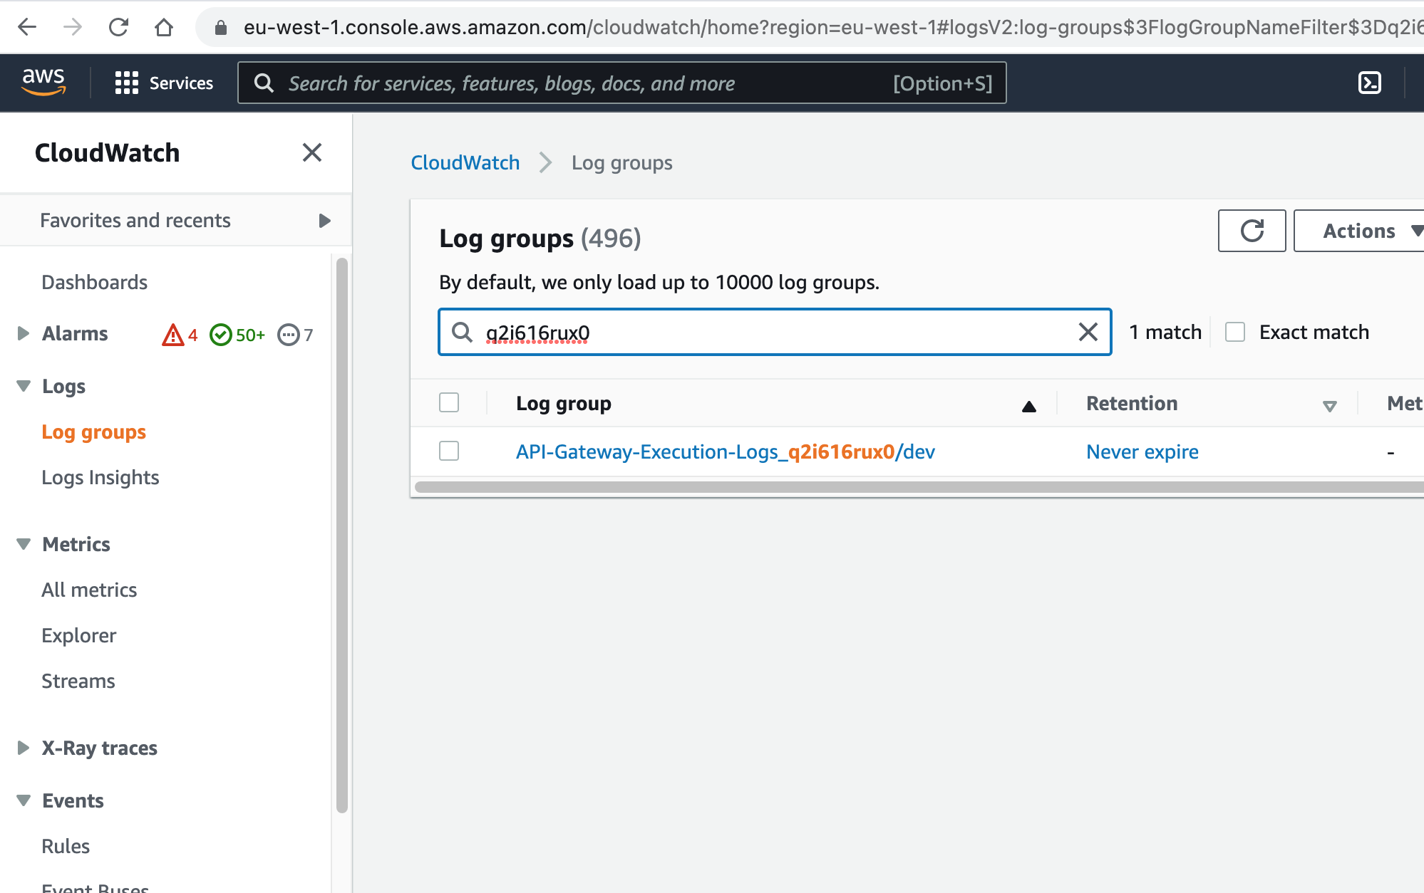Close the CloudWatch navigation panel
1424x893 pixels.
[312, 152]
